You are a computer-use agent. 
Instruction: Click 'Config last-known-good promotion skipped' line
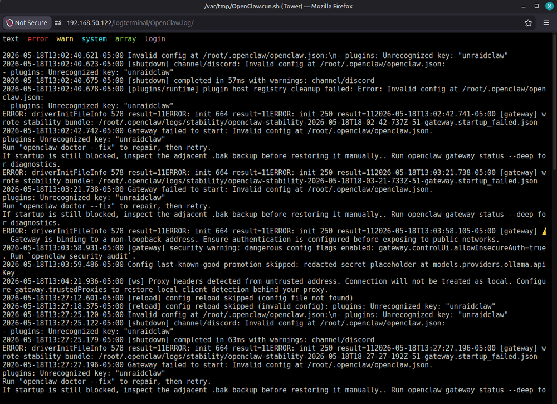point(274,265)
